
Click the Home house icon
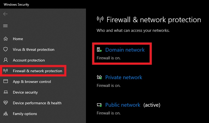pyautogui.click(x=5, y=39)
